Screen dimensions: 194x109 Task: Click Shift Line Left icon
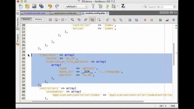(x=129, y=20)
